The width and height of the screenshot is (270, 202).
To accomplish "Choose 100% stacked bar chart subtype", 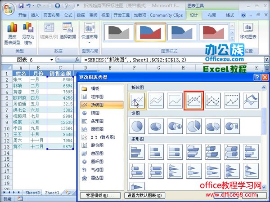I will pos(175,152).
